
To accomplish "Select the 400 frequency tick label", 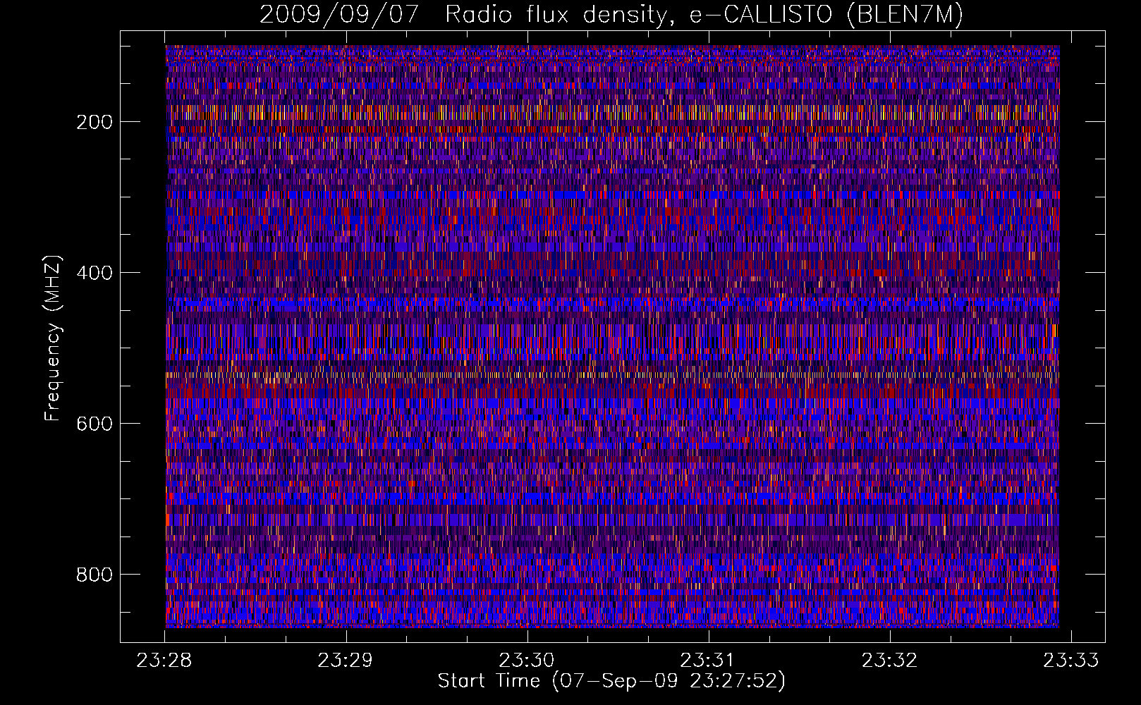I will coord(94,273).
